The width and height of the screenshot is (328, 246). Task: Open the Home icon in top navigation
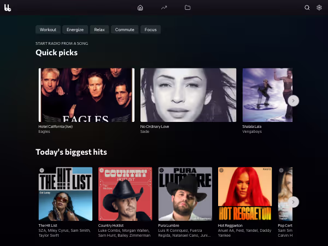coord(140,8)
